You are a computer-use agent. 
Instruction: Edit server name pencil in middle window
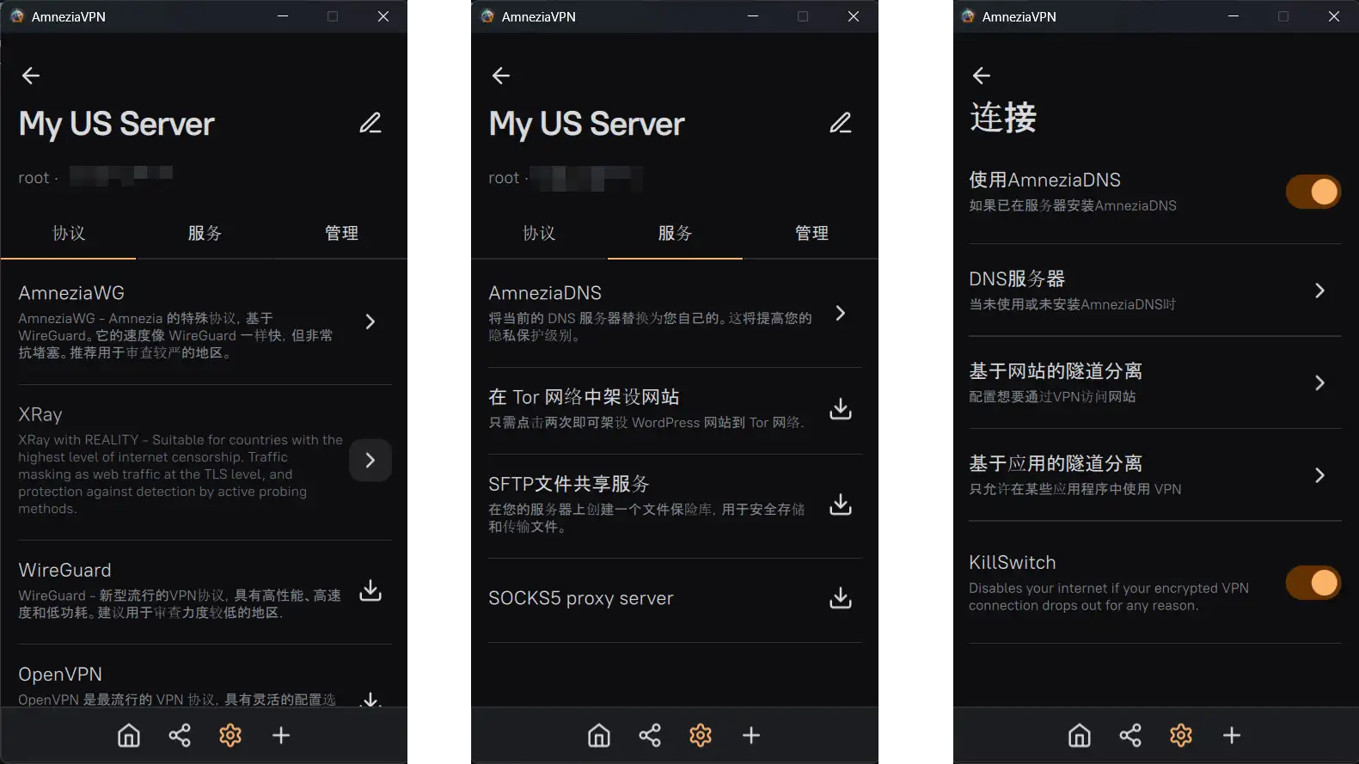(x=841, y=123)
